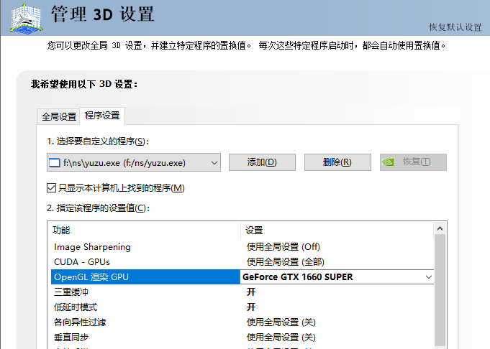
Task: Open the program selection dropdown for yuzu.exe
Action: [134, 162]
